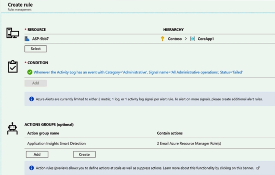The width and height of the screenshot is (275, 175).
Task: Click the Contoso subscription name
Action: (x=175, y=39)
